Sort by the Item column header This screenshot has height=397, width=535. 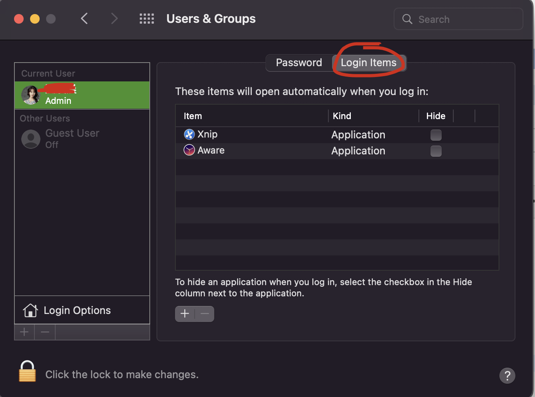252,116
